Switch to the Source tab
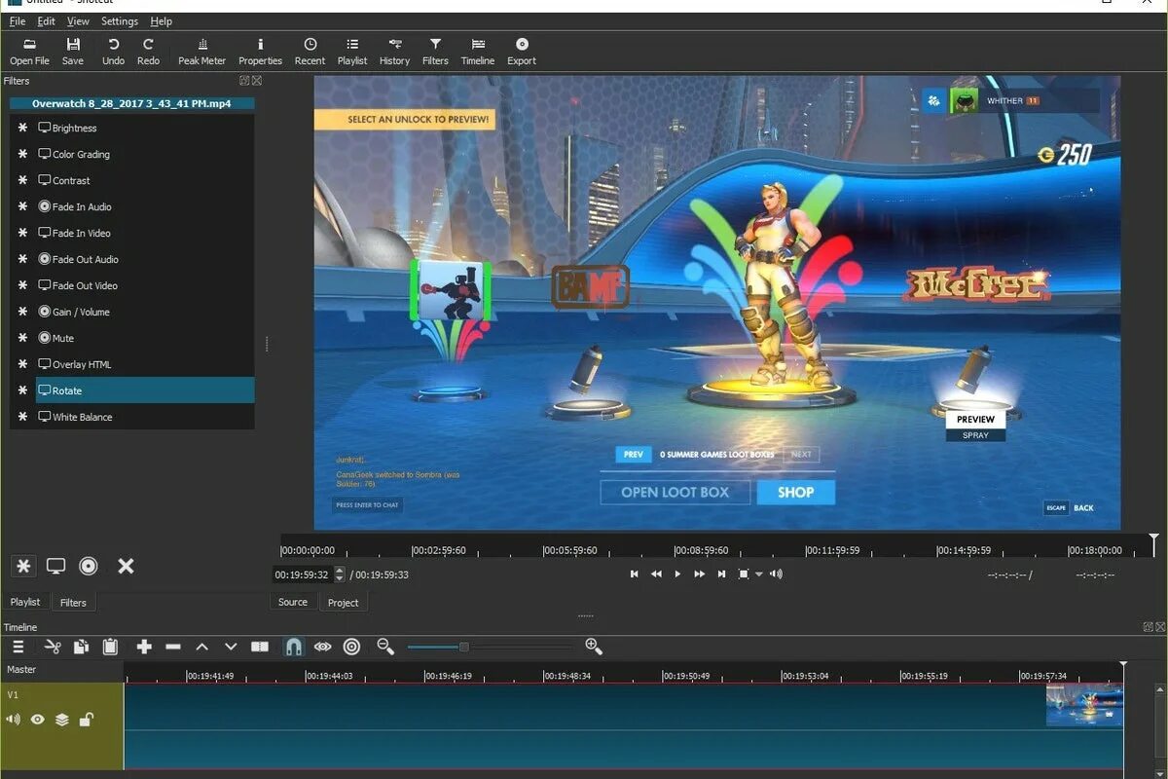This screenshot has height=779, width=1168. point(293,602)
